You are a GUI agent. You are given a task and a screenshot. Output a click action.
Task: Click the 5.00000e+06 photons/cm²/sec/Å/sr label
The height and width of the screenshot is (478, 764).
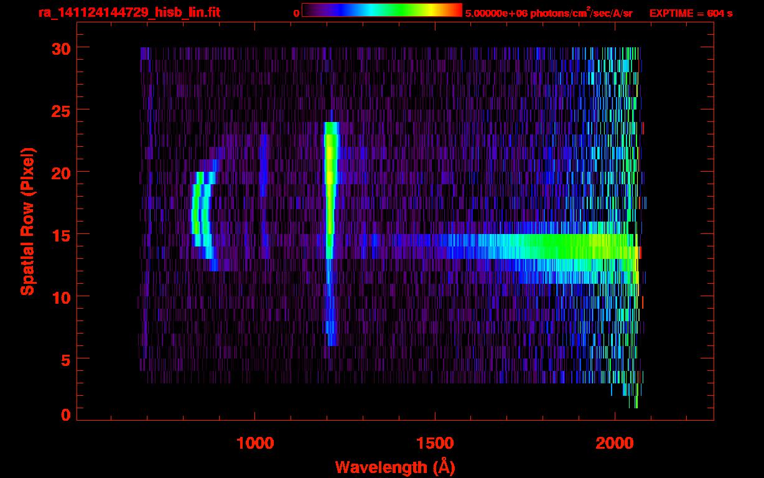(549, 12)
